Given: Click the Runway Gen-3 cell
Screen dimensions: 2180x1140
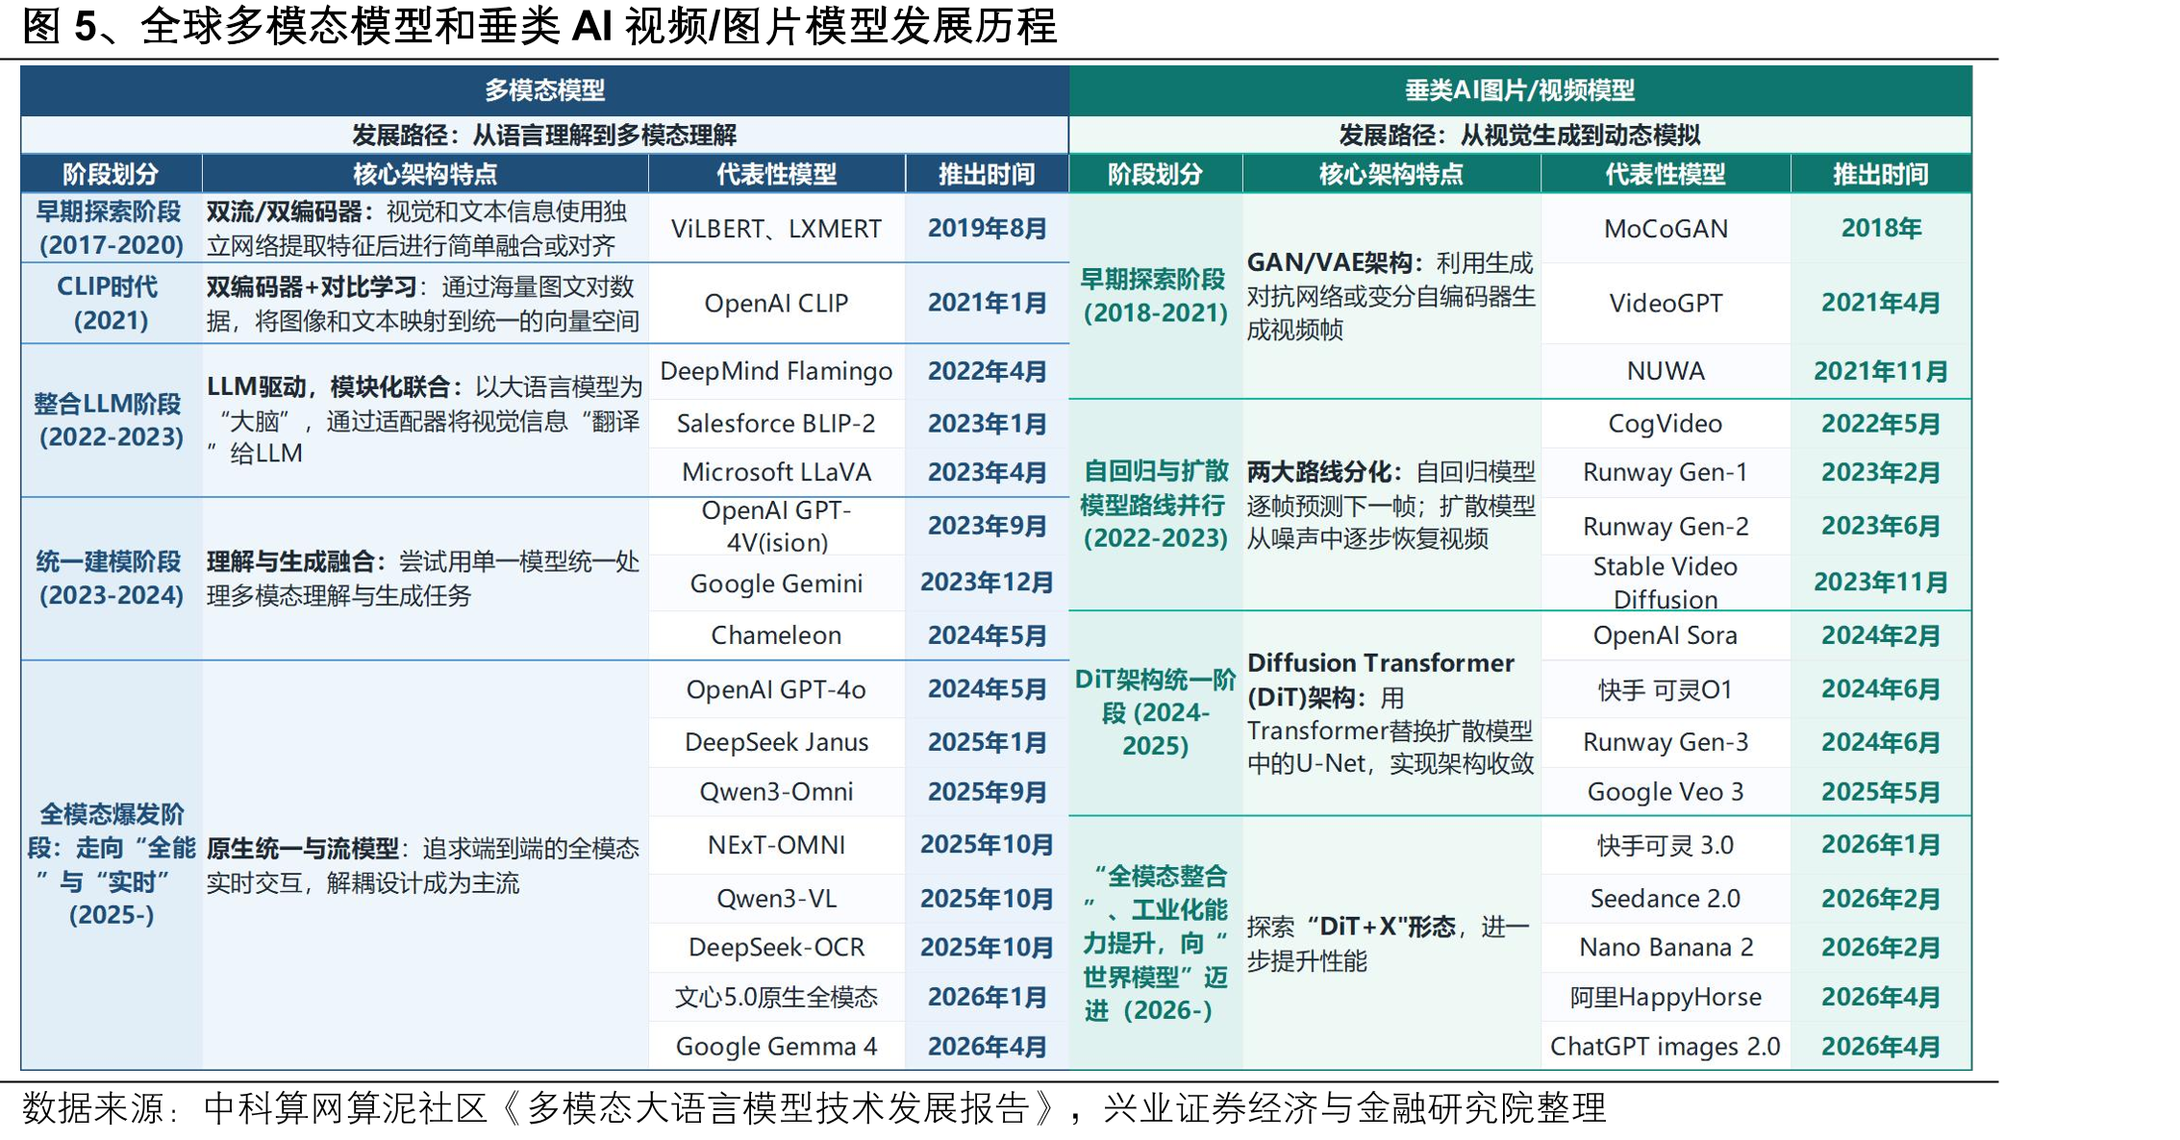Looking at the screenshot, I should pos(1666,743).
